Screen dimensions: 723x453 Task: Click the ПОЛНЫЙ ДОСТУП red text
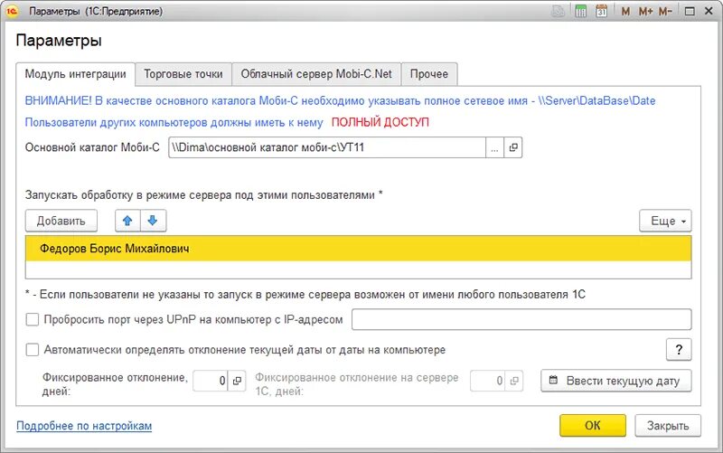380,122
